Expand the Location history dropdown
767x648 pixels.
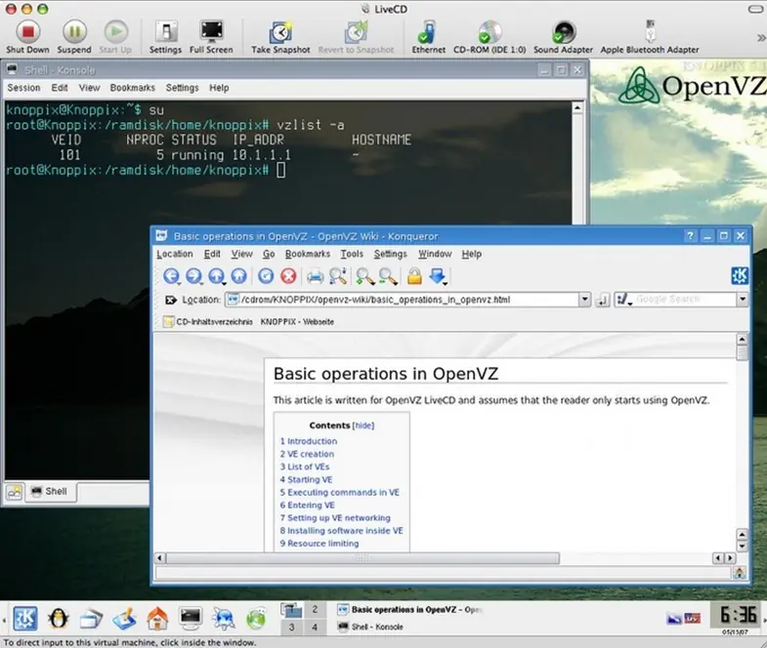[584, 300]
